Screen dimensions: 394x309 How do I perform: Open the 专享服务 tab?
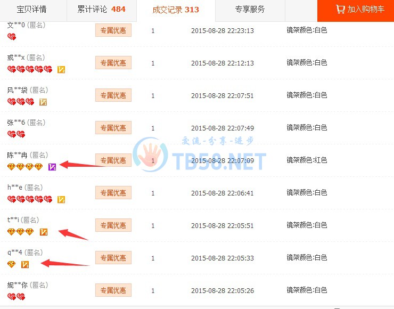coord(250,10)
